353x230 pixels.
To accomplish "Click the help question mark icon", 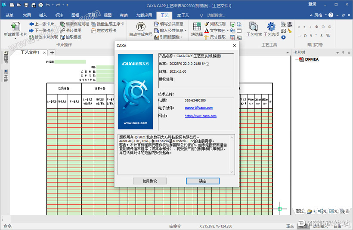I will click(331, 15).
